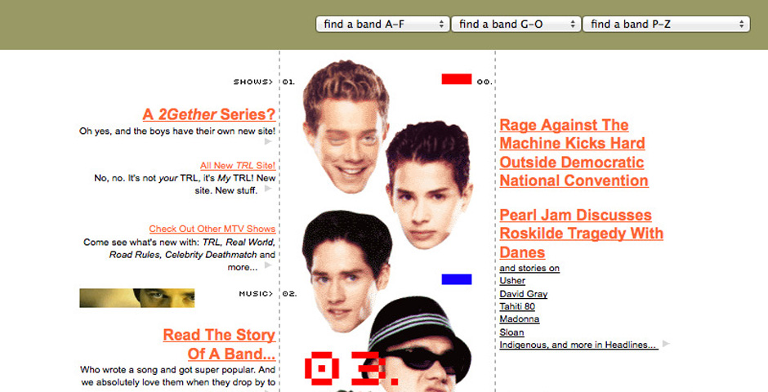Open the 'Check Out Other MTV Shows' link
The width and height of the screenshot is (768, 392).
click(212, 229)
